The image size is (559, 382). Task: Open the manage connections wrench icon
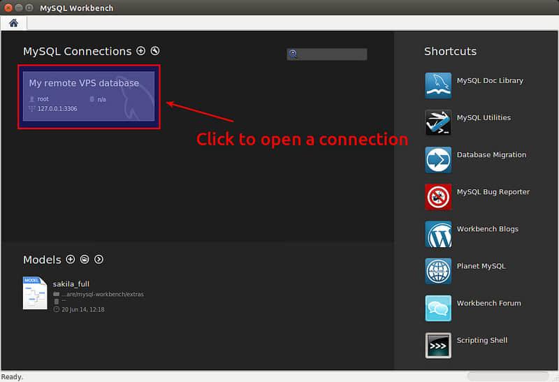[x=155, y=51]
